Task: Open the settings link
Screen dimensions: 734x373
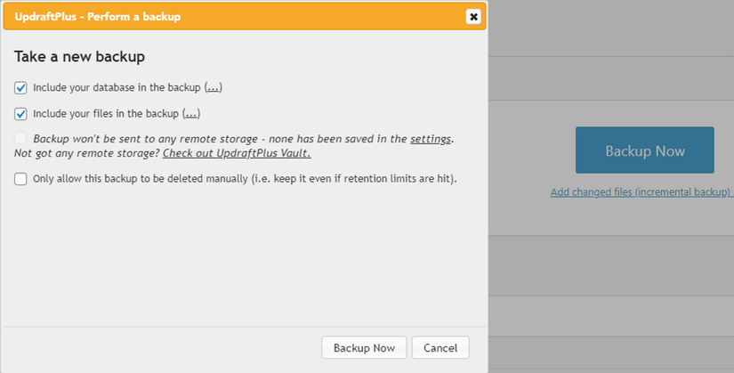Action: 431,139
